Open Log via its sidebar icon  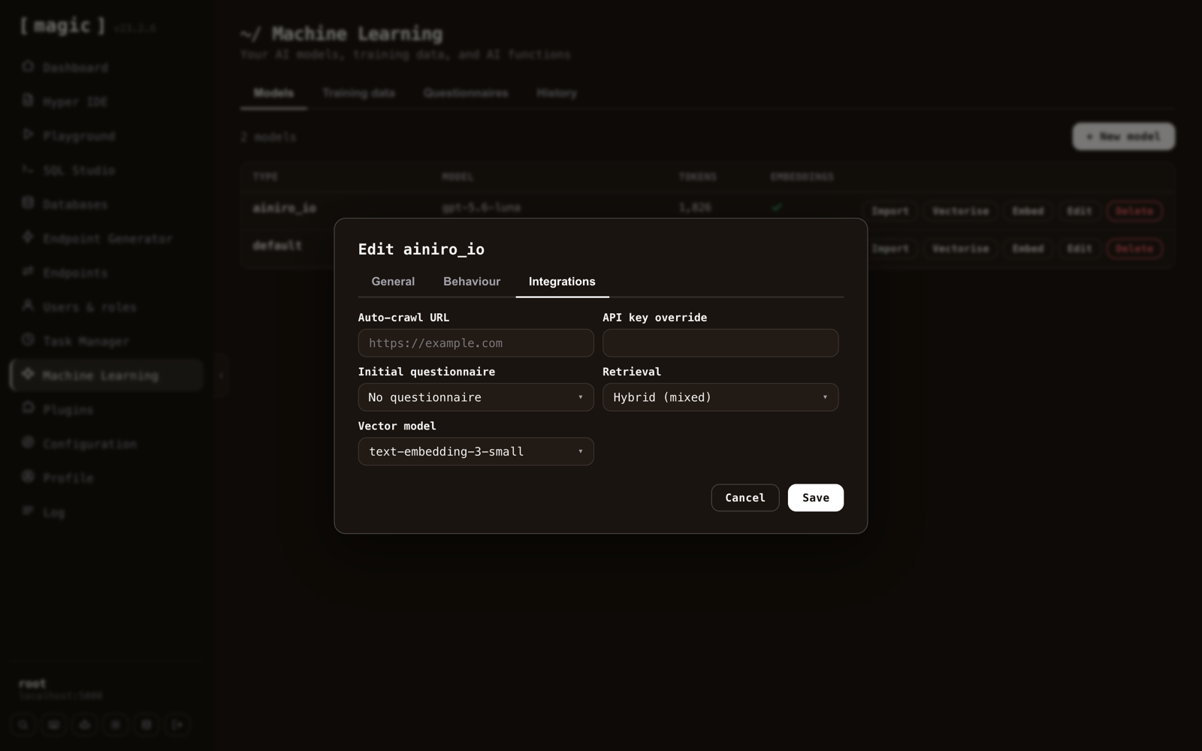tap(28, 511)
